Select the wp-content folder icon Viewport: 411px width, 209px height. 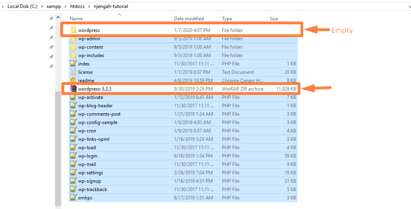[73, 47]
